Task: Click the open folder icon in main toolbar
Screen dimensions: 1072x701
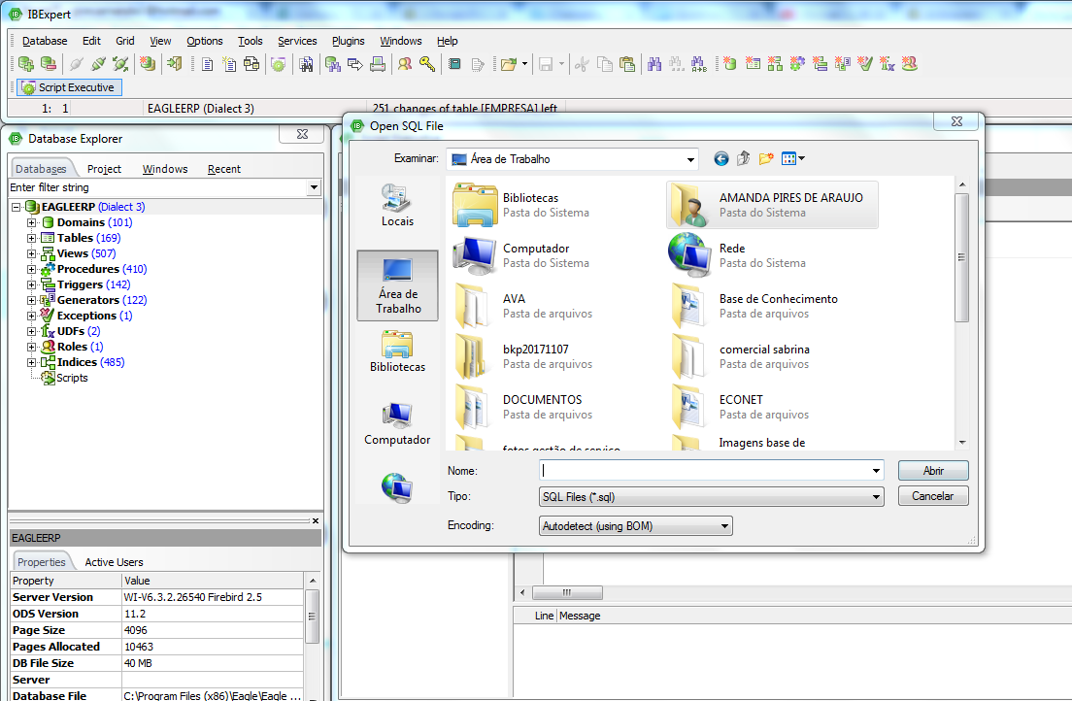Action: point(509,64)
